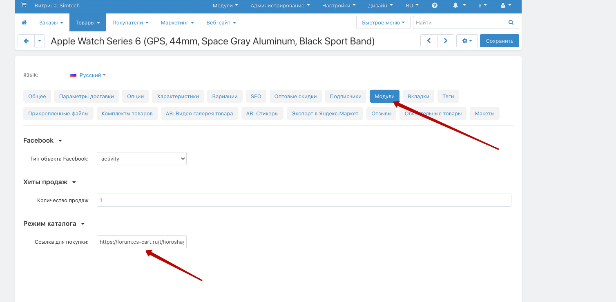Open the Быстрое меню dropdown

pos(383,23)
